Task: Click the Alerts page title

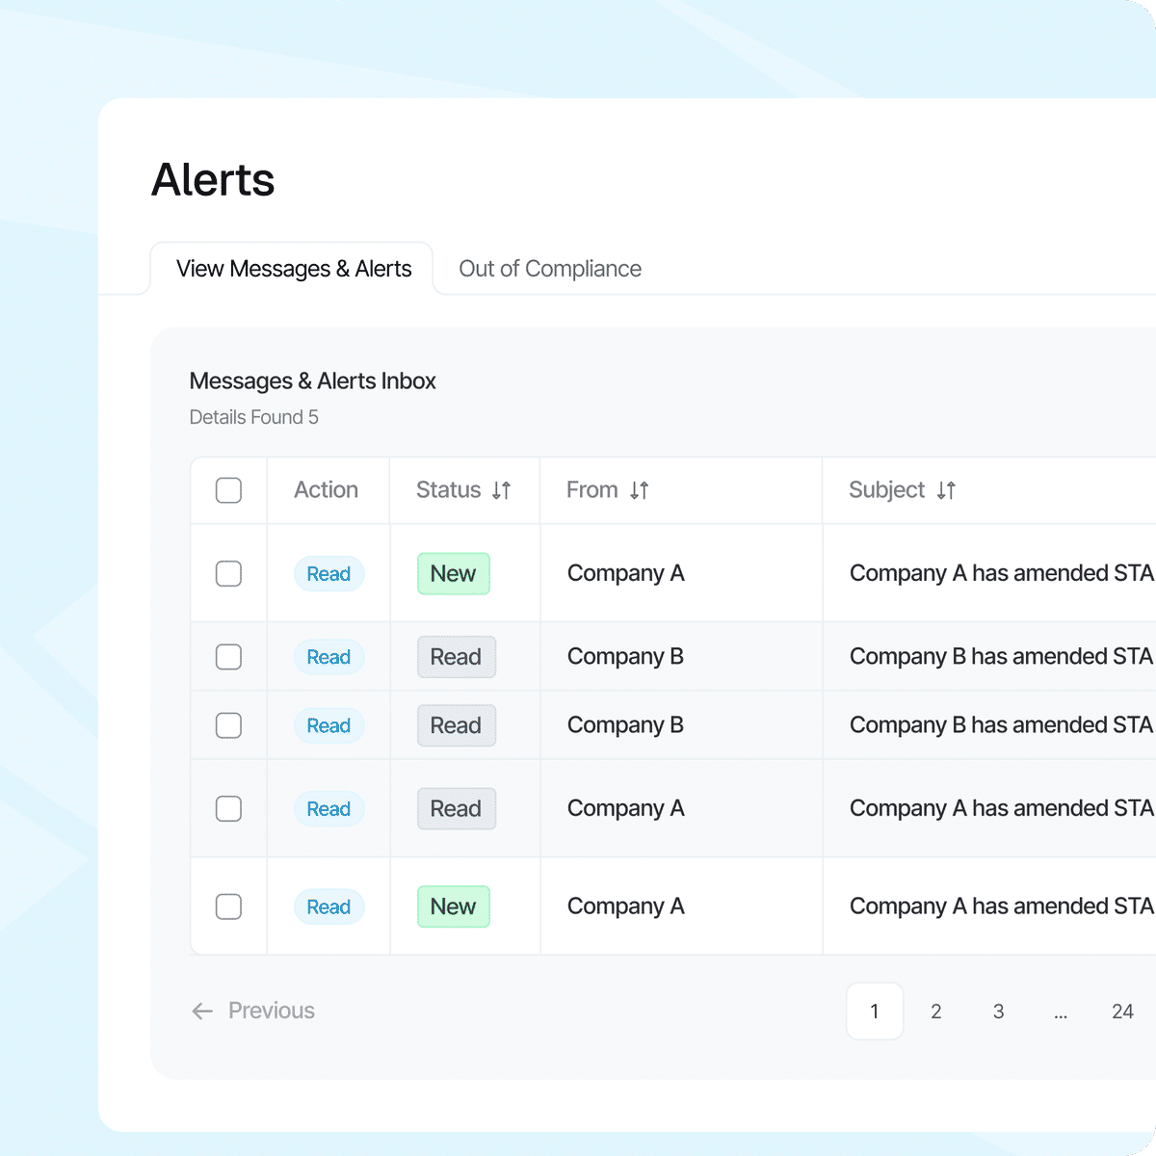Action: 213,180
